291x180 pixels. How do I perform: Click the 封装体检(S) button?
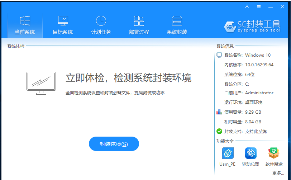tap(114, 144)
